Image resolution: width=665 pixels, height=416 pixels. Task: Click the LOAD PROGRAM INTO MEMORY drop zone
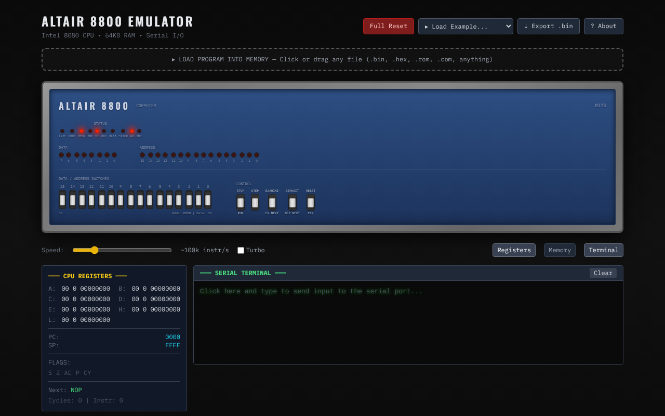click(332, 59)
